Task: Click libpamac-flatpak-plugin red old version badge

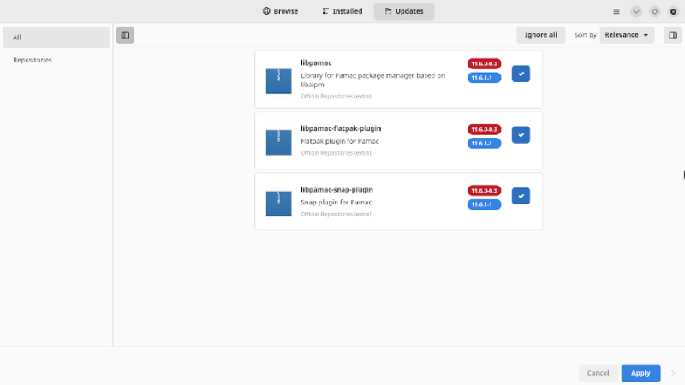Action: 484,129
